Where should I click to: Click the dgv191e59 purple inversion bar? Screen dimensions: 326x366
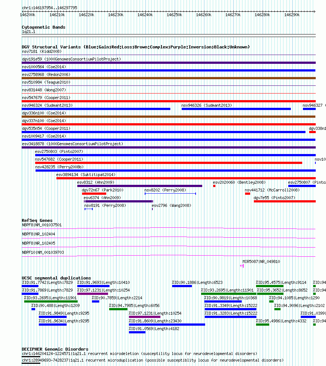click(x=168, y=63)
